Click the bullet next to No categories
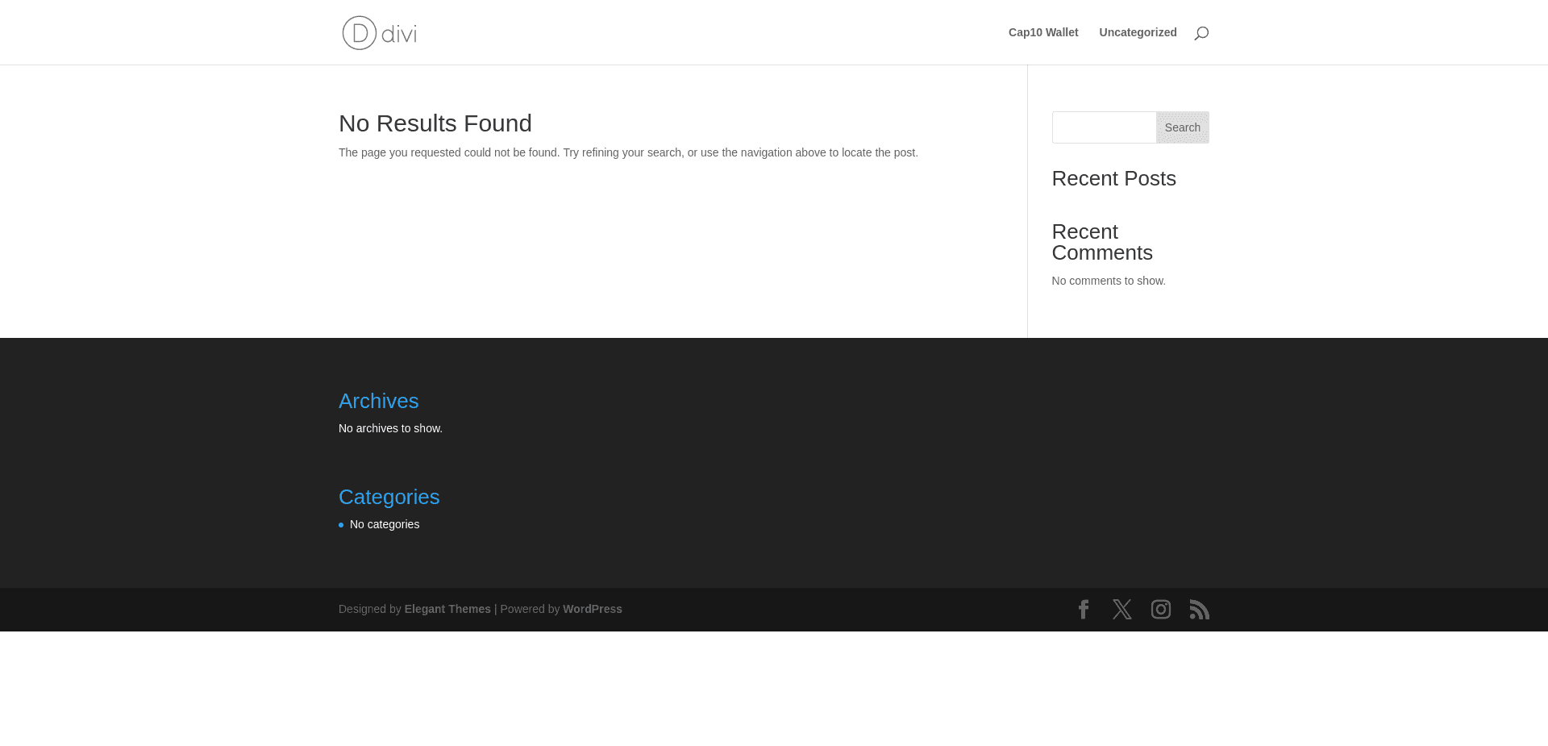The width and height of the screenshot is (1548, 746). coord(342,524)
